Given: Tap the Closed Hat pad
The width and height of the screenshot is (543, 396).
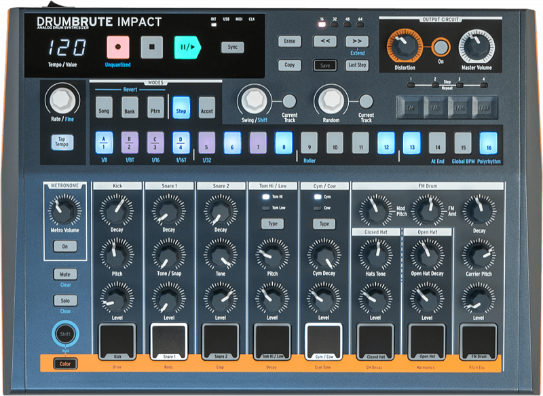Looking at the screenshot, I should pos(375,340).
